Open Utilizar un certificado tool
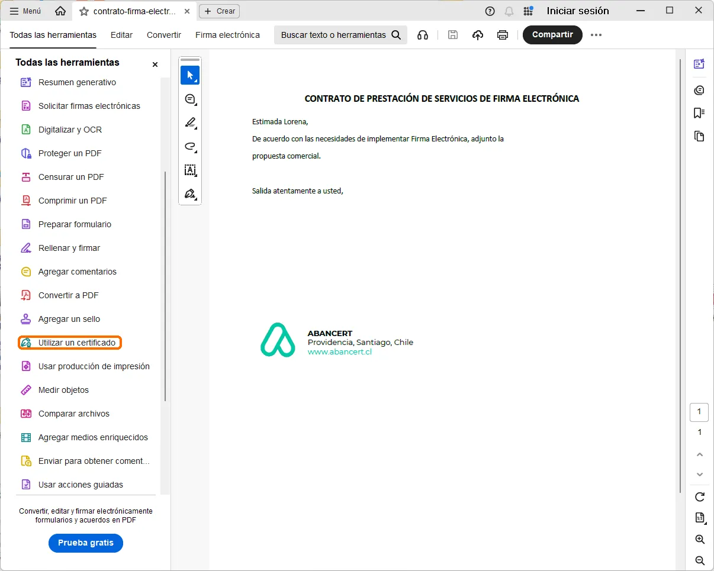The width and height of the screenshot is (714, 571). click(x=70, y=343)
